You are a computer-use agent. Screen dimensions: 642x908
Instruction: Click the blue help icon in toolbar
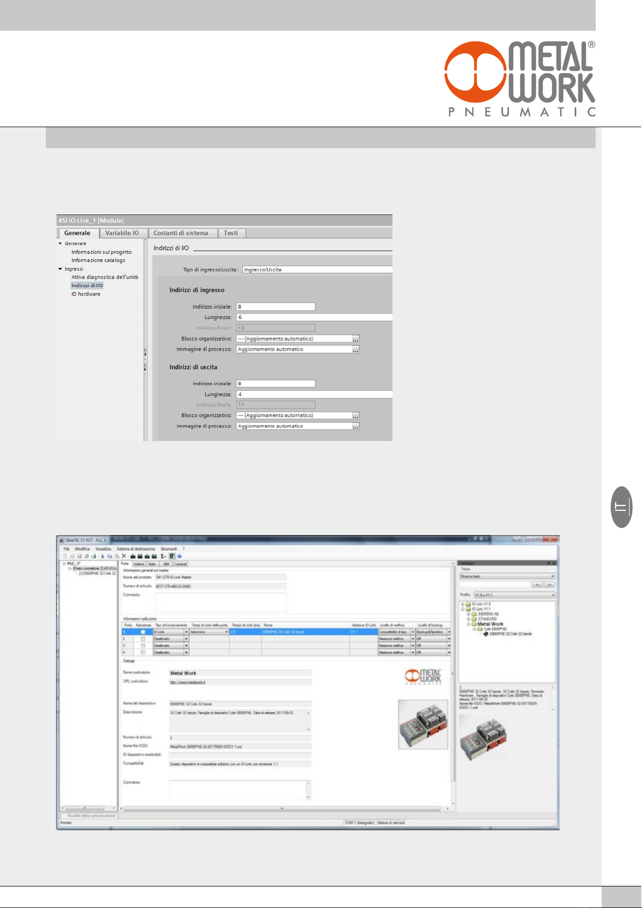(x=179, y=556)
